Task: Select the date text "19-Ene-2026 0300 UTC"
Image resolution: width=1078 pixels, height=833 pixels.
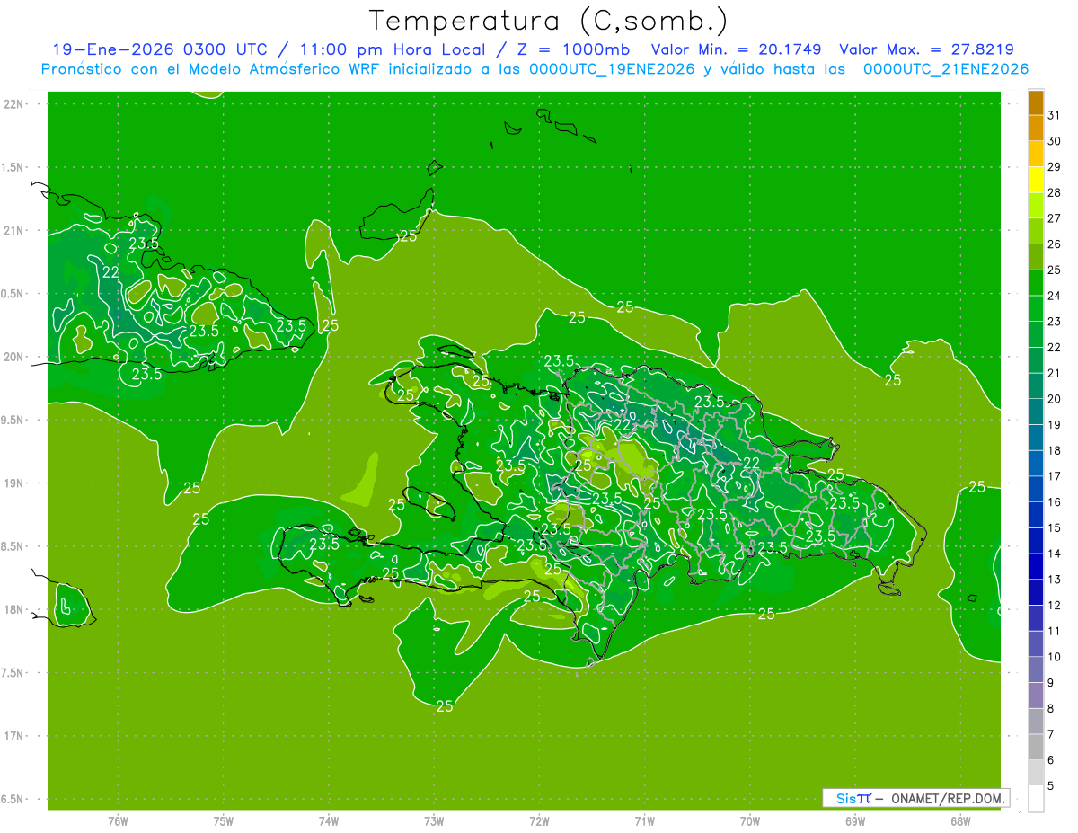Action: click(x=160, y=50)
